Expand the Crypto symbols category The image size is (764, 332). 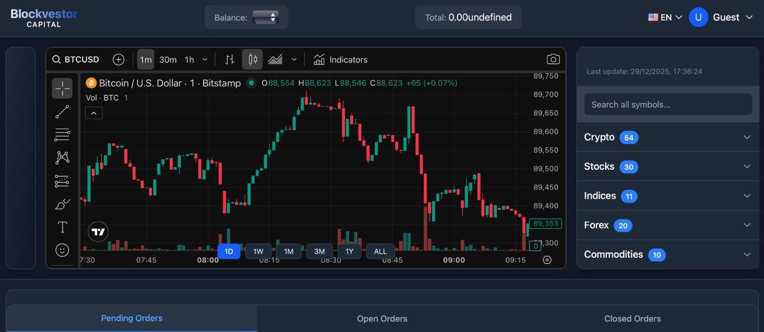[x=667, y=137]
